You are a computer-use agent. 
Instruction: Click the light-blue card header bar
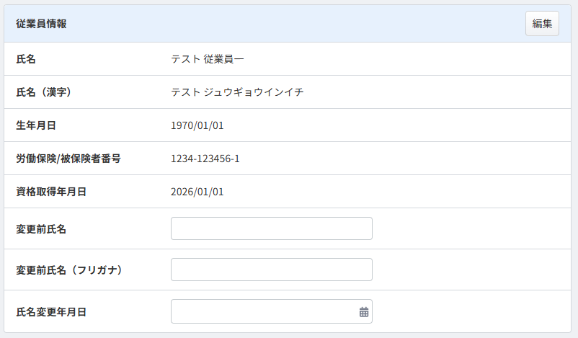(x=288, y=24)
